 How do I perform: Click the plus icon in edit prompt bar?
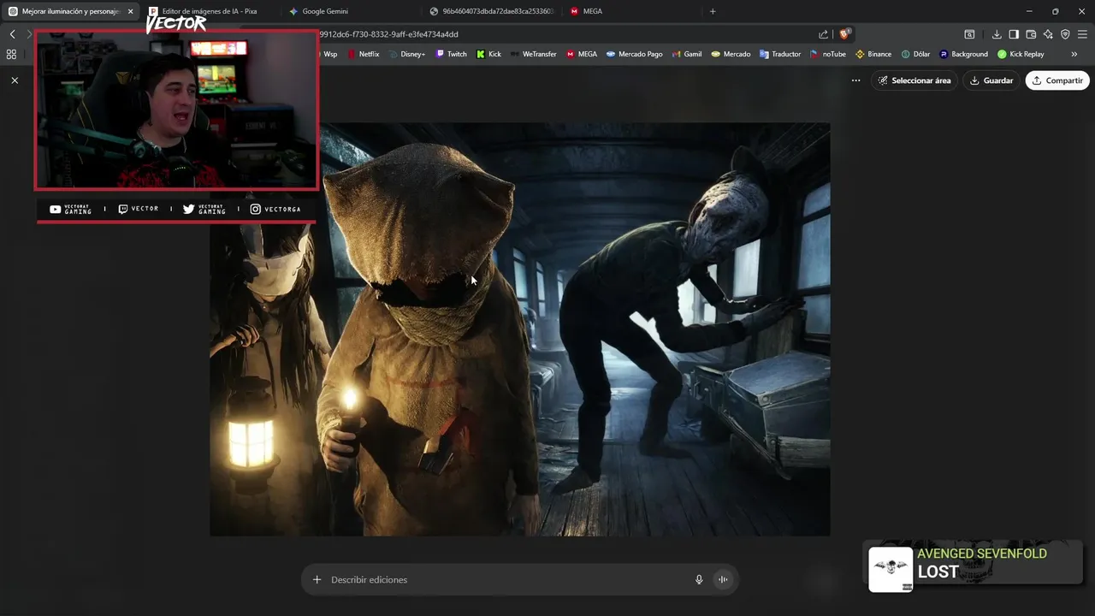click(317, 579)
